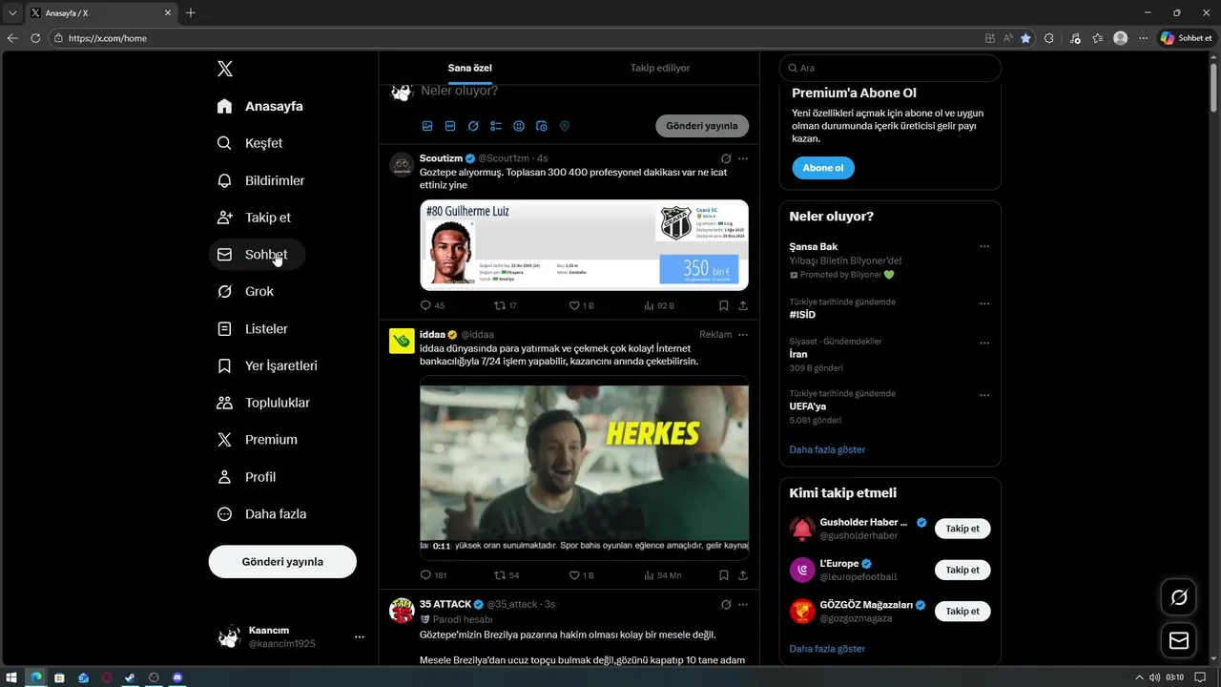Favorite page with browser star icon
Image resolution: width=1221 pixels, height=687 pixels.
click(x=1025, y=38)
